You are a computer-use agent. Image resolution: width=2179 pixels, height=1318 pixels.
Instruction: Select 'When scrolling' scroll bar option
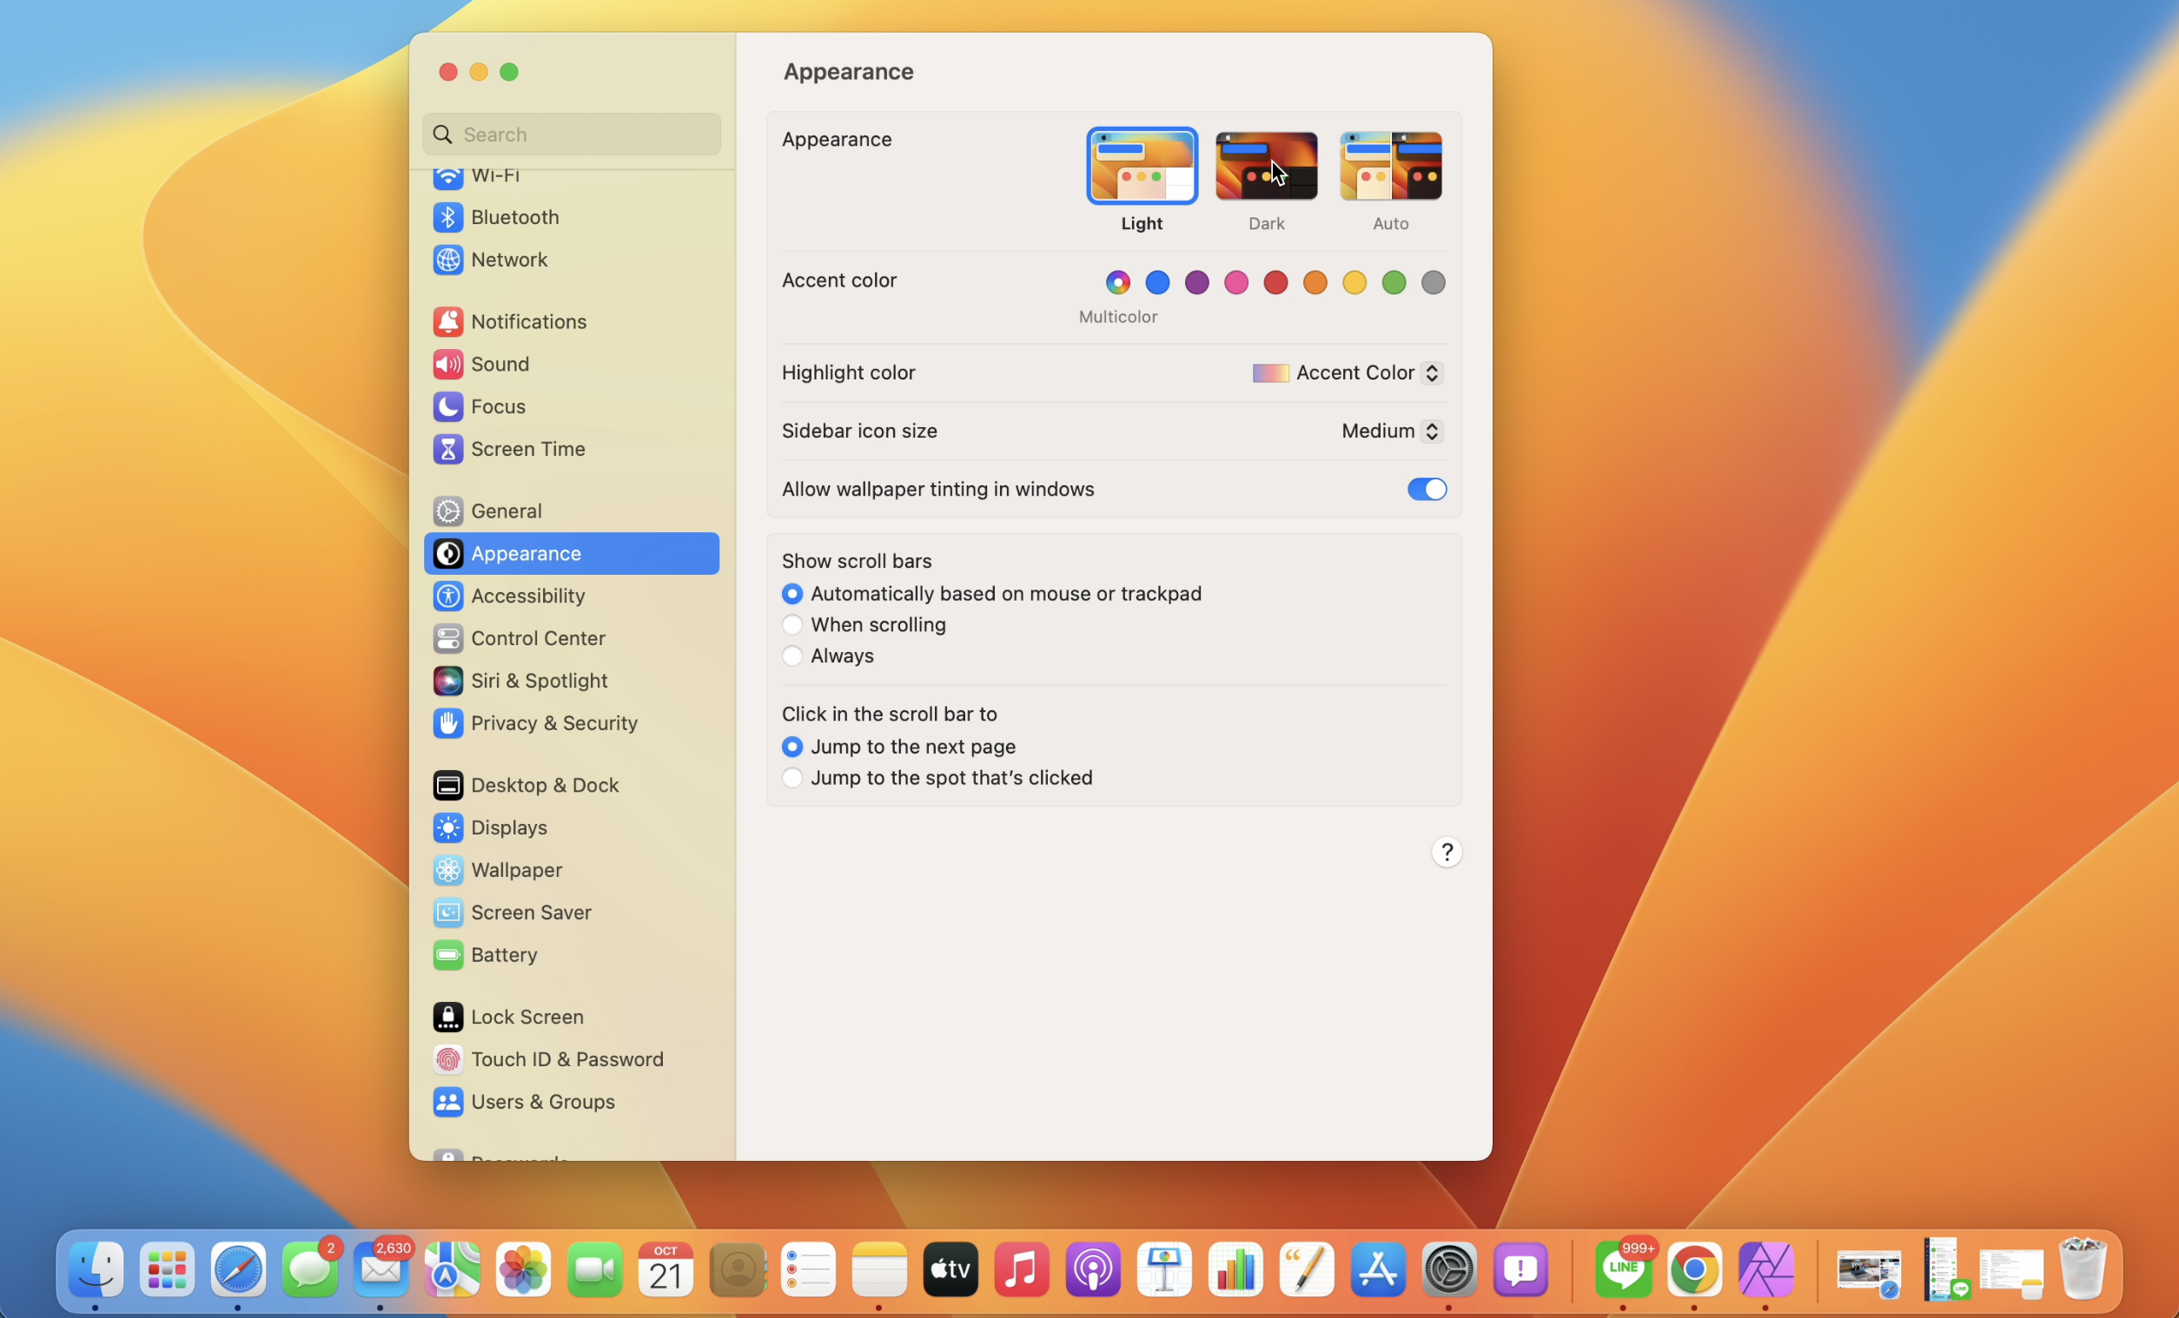(792, 625)
